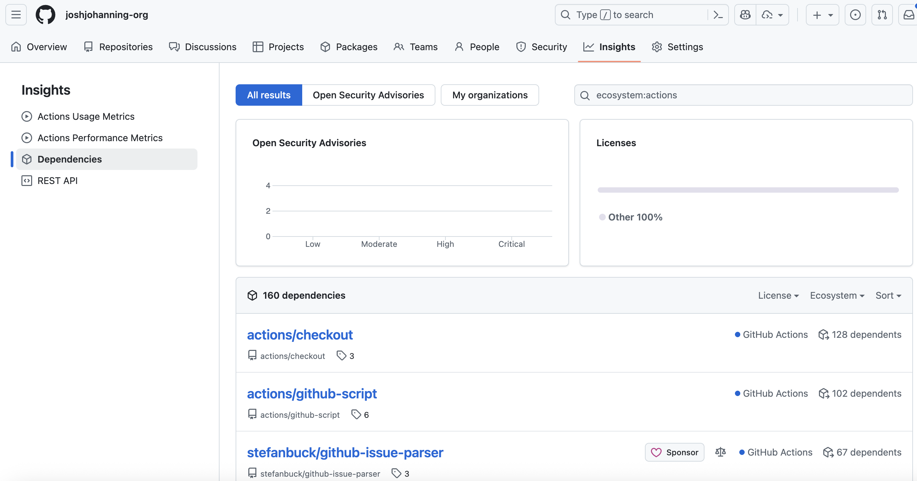Open the Pull requests icon in header
Screen dimensions: 917x481
coord(882,15)
